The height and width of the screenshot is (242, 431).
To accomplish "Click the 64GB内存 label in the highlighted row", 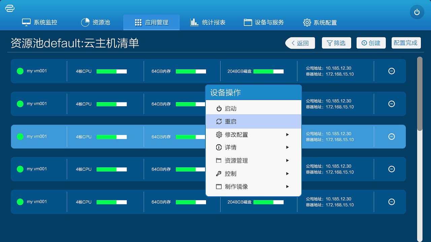I will click(x=161, y=137).
